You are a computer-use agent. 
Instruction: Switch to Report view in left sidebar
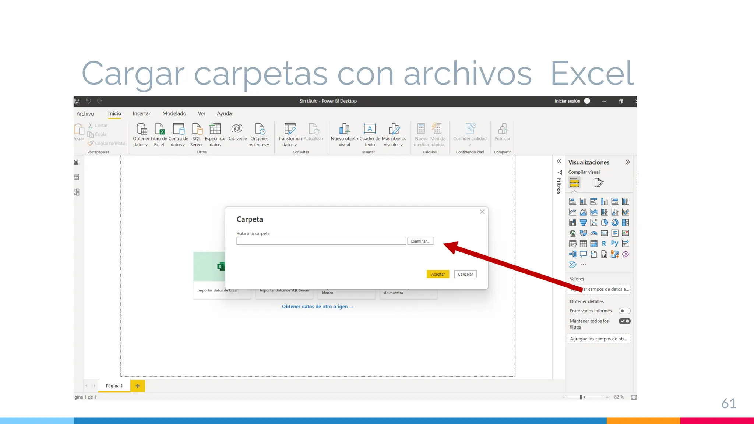pos(76,162)
